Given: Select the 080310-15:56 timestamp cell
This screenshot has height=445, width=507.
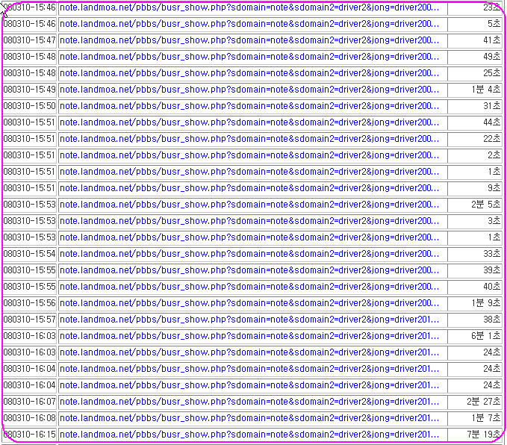Looking at the screenshot, I should coord(29,303).
